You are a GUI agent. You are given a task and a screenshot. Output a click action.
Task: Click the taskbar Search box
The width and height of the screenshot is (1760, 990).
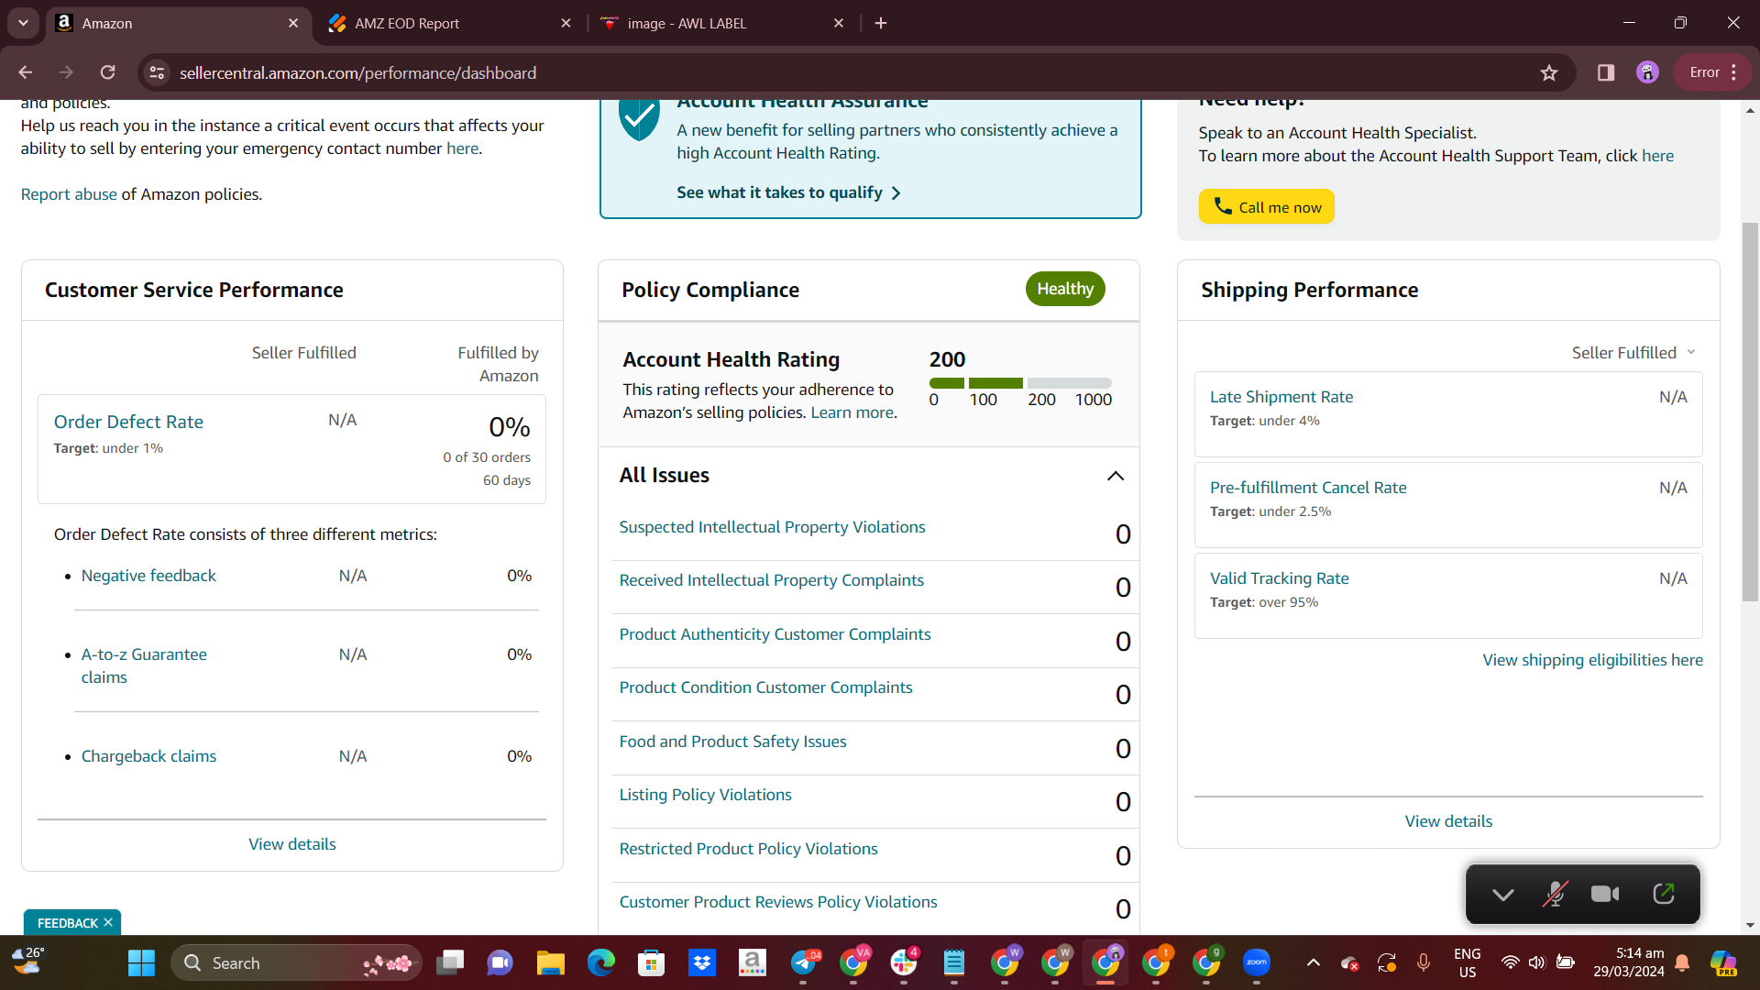click(296, 962)
